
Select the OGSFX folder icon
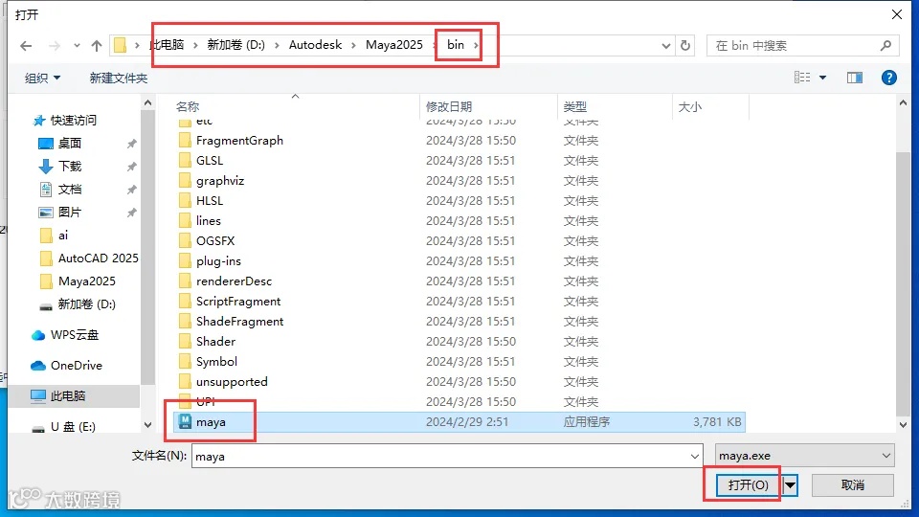[185, 241]
